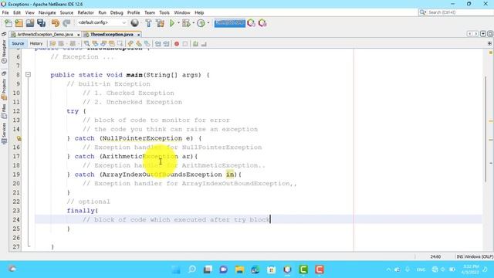The width and height of the screenshot is (494, 278).
Task: Click the split editor button at top right
Action: pos(489,43)
